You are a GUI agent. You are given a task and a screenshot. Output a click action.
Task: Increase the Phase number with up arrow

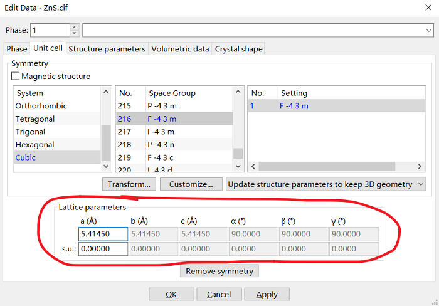[x=75, y=27]
